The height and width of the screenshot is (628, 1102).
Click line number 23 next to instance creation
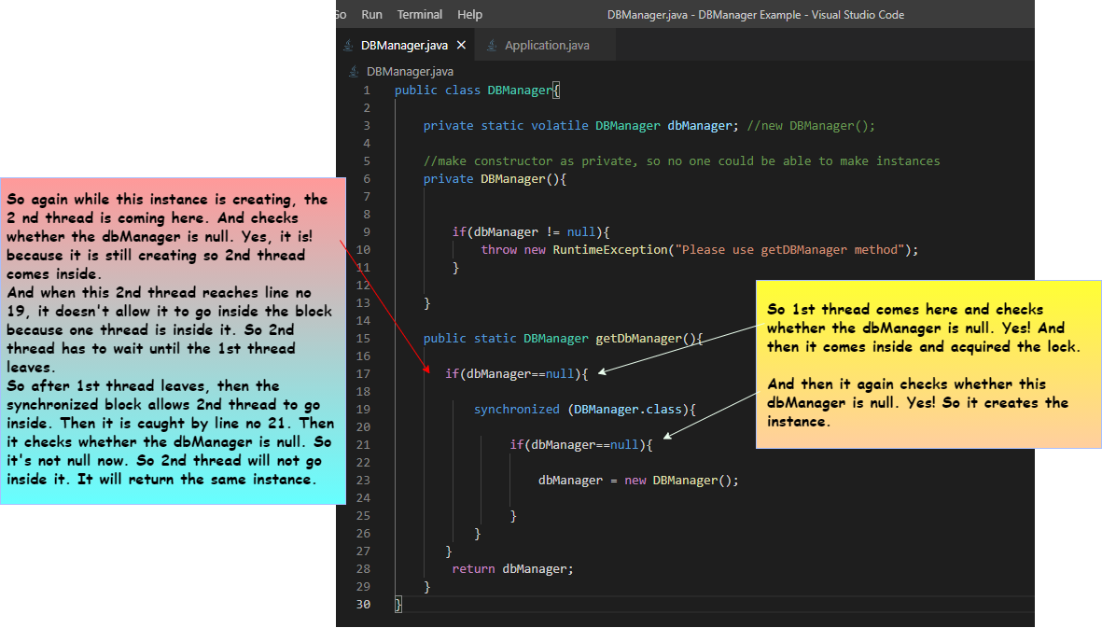[x=364, y=480]
